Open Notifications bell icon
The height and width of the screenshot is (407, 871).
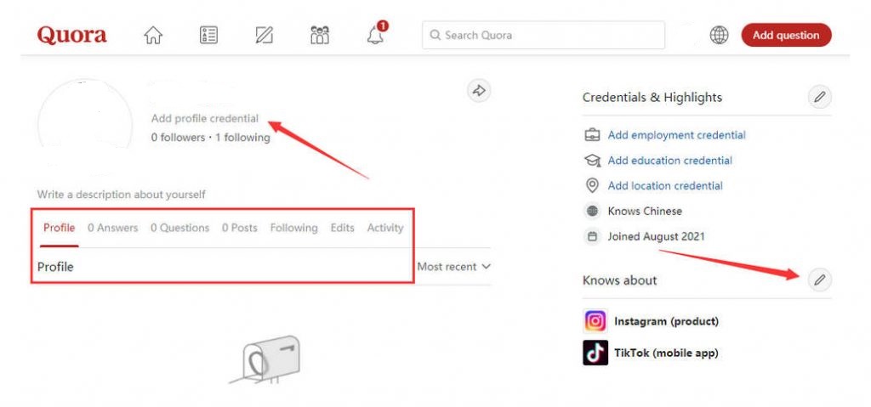tap(376, 35)
